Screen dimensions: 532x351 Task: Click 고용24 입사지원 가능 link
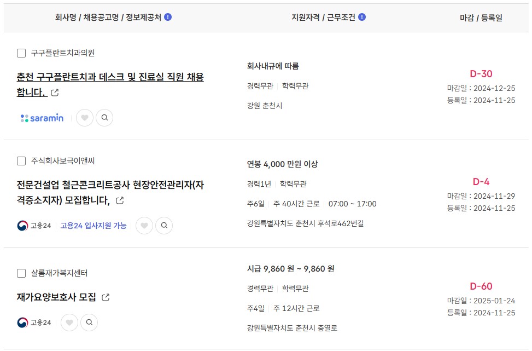[93, 226]
